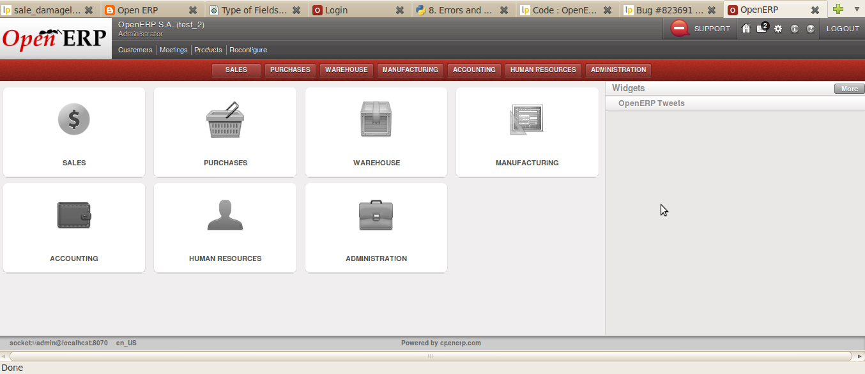Open the Warehouse crate icon
865x374 pixels.
tap(376, 119)
